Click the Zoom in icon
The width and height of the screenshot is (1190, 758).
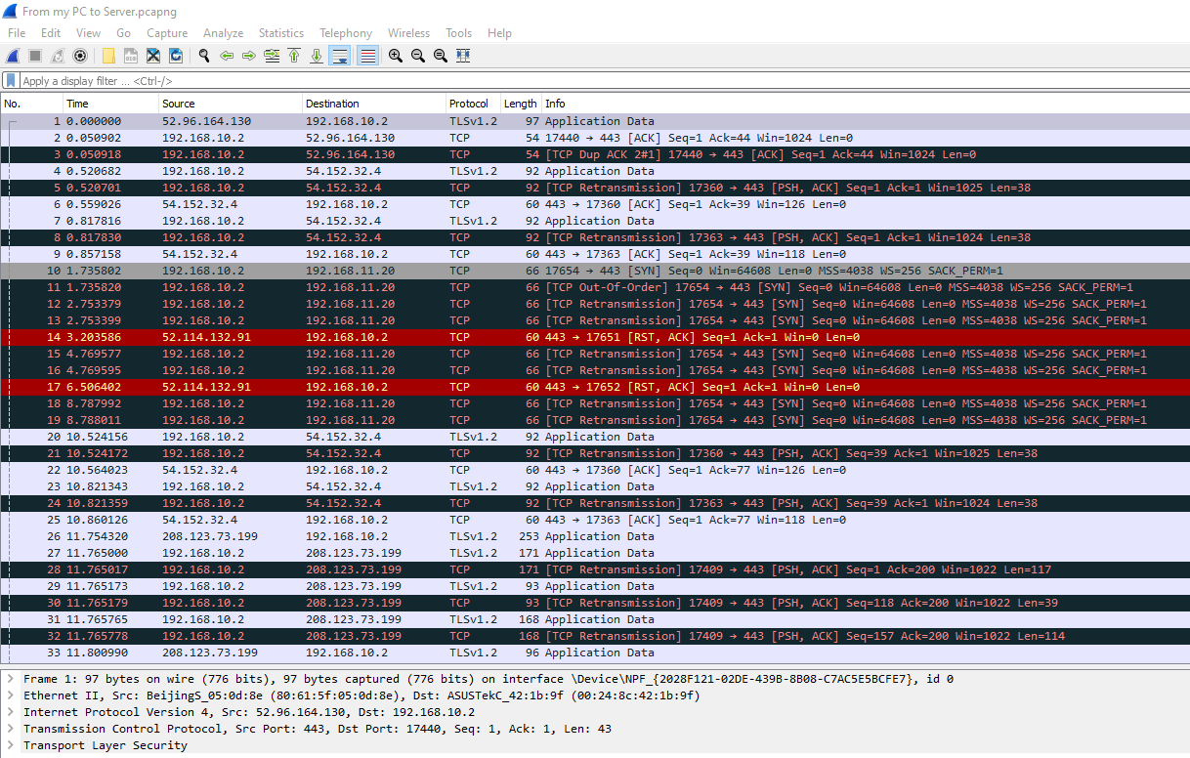[396, 56]
